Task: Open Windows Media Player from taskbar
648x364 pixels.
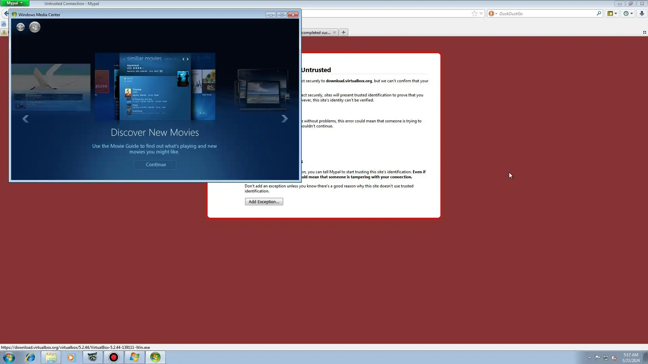Action: coord(71,357)
